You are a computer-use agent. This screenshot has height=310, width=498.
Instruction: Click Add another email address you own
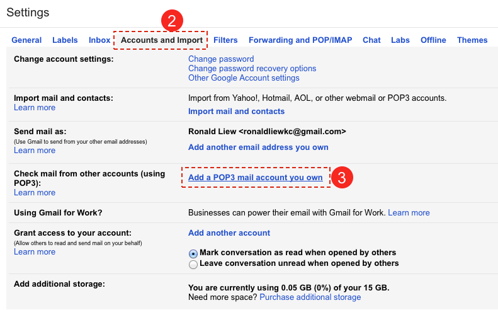click(258, 147)
